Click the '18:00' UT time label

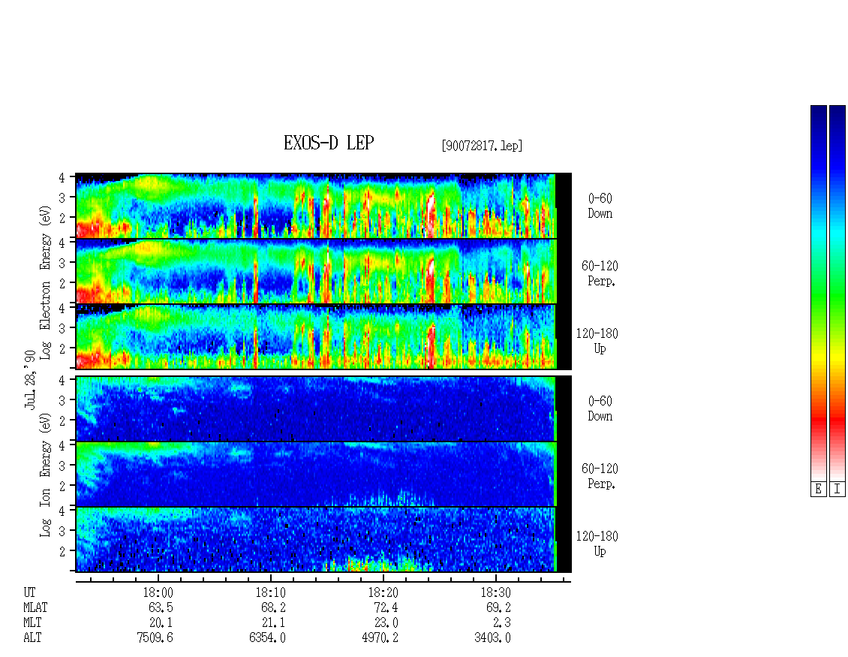pos(158,592)
